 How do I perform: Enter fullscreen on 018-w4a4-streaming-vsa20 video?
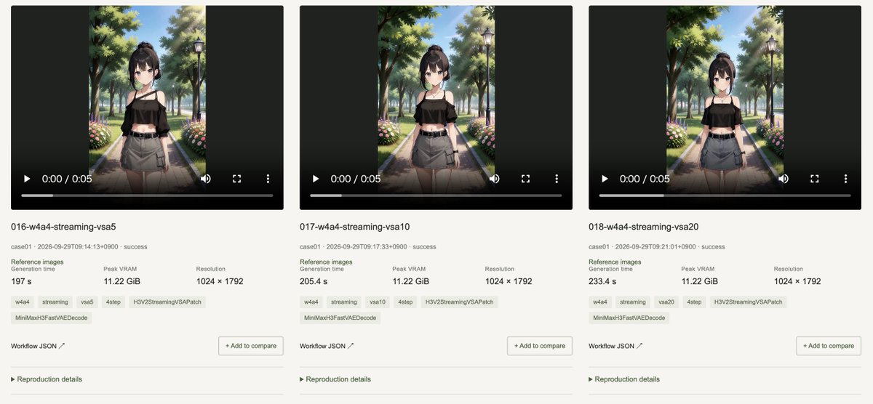[x=814, y=179]
